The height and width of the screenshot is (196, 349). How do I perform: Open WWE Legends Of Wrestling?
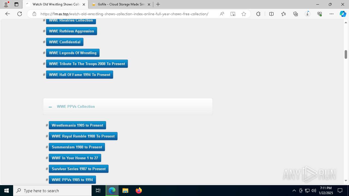click(x=73, y=53)
